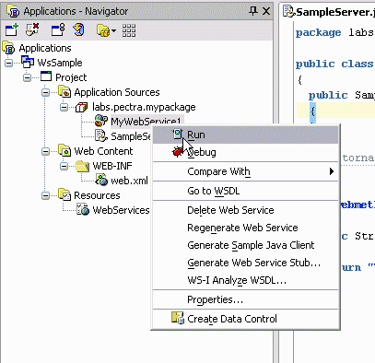375x363 pixels.
Task: Click the grid view toolbar icon
Action: (x=129, y=30)
